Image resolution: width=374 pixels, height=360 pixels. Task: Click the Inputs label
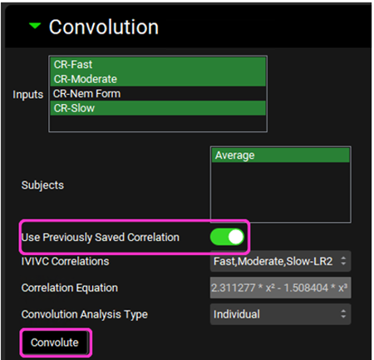coord(28,95)
